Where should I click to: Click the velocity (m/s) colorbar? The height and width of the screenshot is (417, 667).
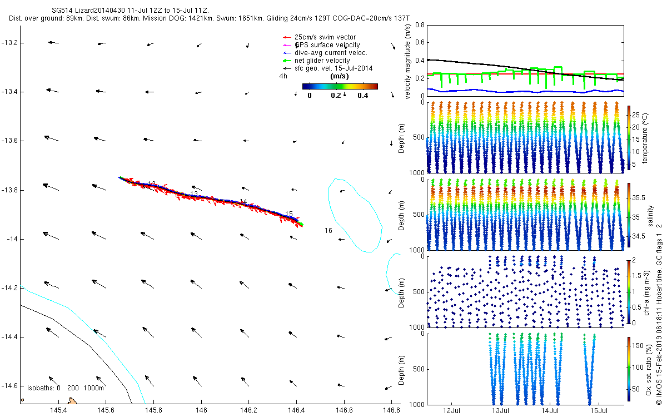click(x=340, y=86)
